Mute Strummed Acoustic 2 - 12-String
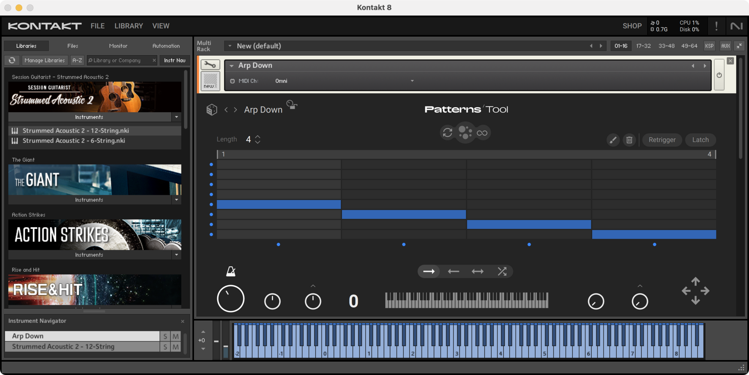Image resolution: width=749 pixels, height=375 pixels. tap(176, 347)
